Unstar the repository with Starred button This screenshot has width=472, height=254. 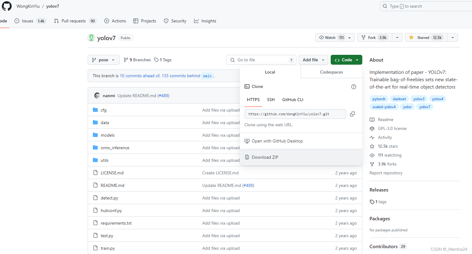click(426, 37)
